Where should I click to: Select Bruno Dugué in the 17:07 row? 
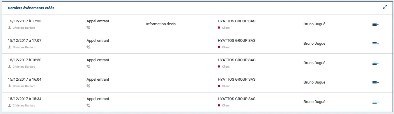click(314, 44)
